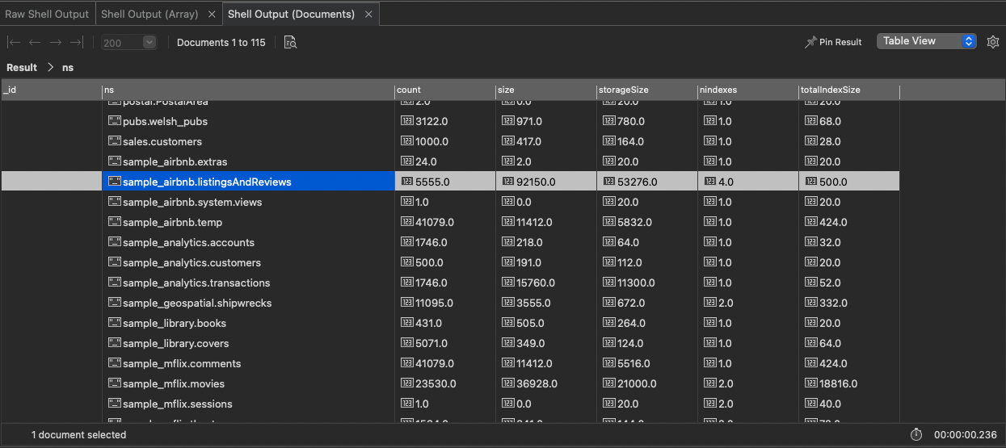Close the Shell Output (Array) tab

tap(212, 14)
